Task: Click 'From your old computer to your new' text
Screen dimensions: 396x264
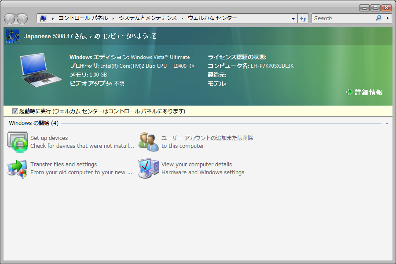Action: coord(81,172)
